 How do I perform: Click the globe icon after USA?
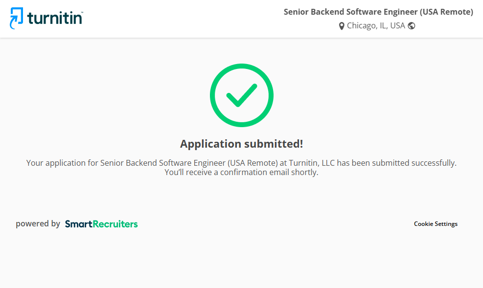point(412,26)
